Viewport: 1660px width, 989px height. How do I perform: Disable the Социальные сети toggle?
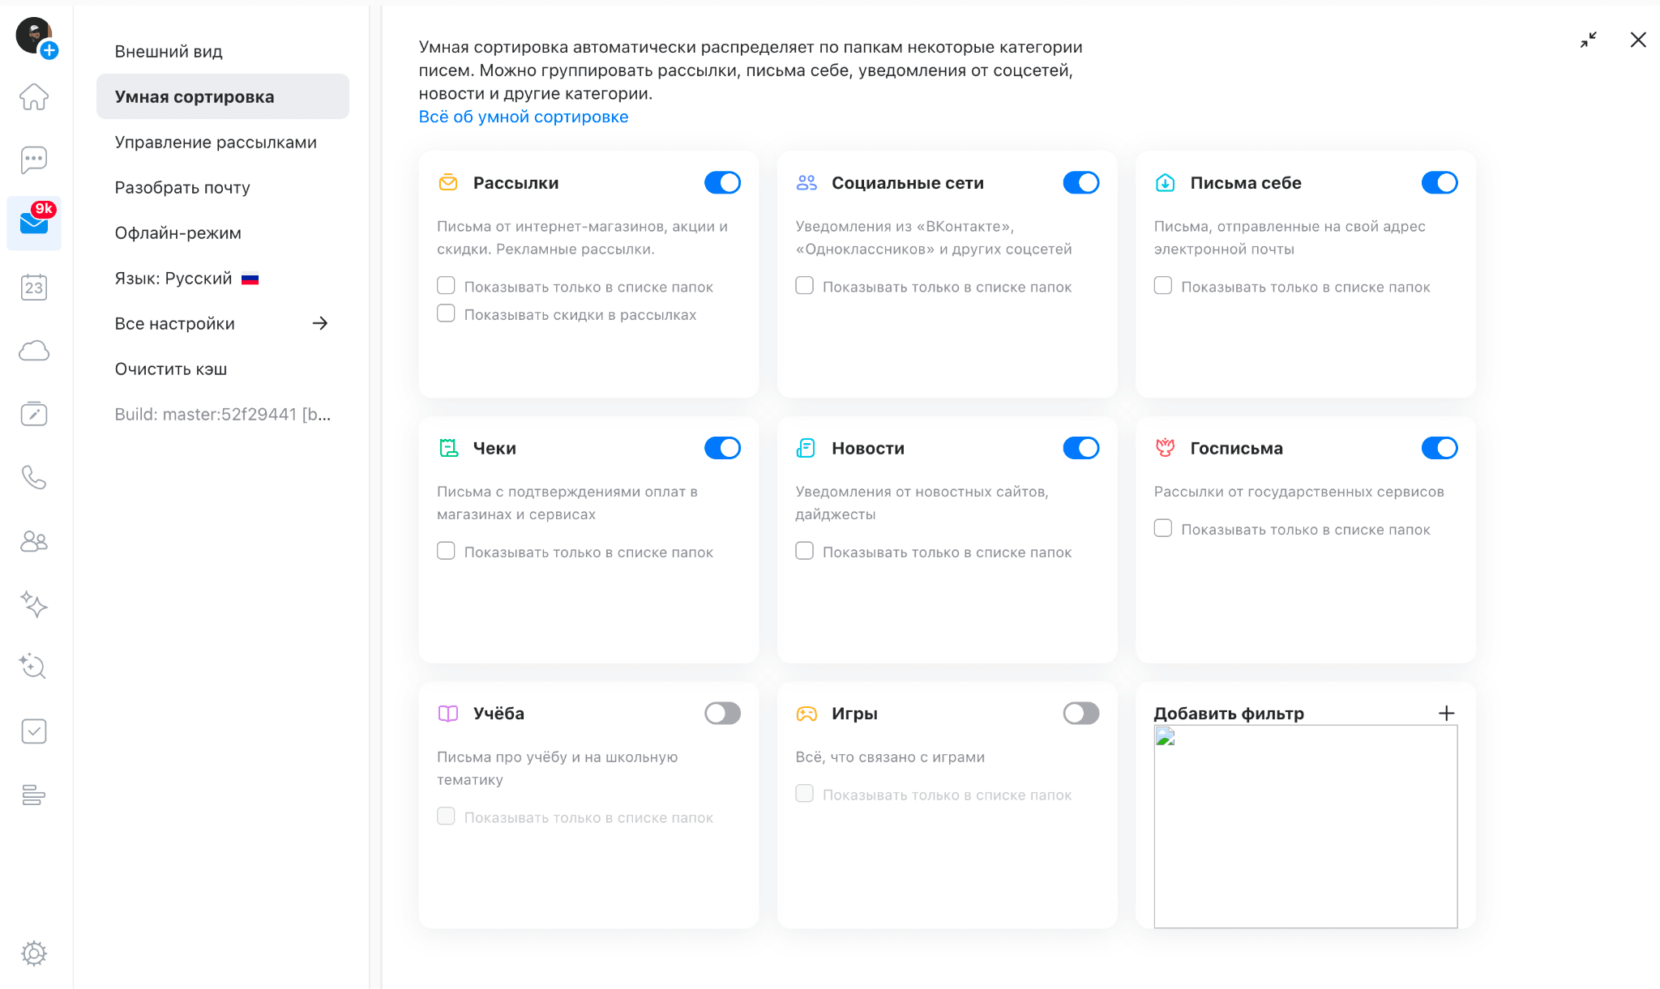pos(1081,183)
